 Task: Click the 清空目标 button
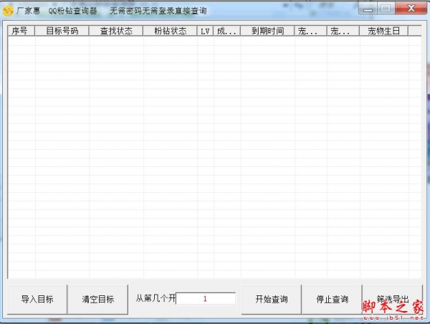[x=97, y=299]
